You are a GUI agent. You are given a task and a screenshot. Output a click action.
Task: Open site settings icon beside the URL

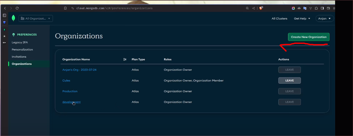click(x=73, y=8)
